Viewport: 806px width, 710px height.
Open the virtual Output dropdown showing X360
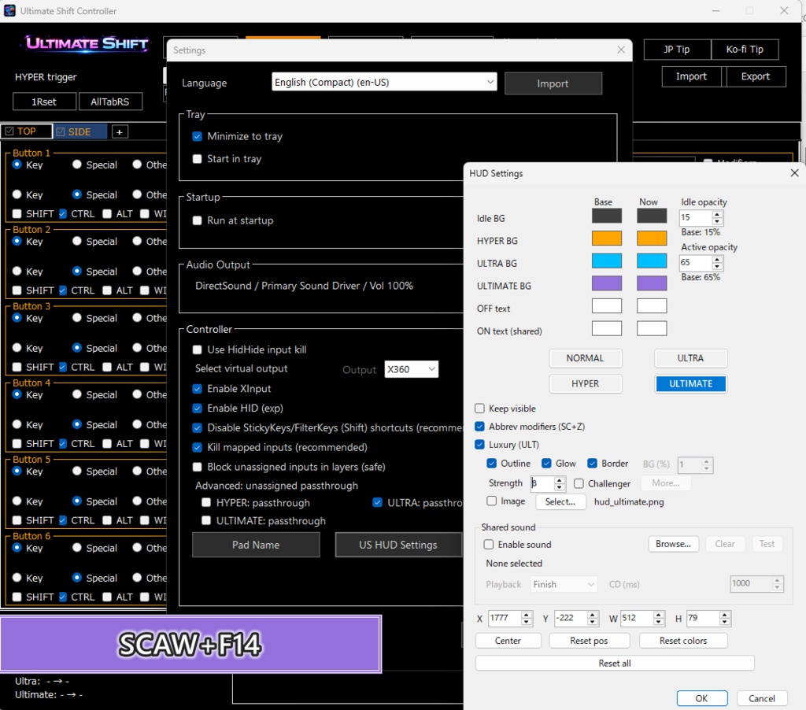pos(411,368)
